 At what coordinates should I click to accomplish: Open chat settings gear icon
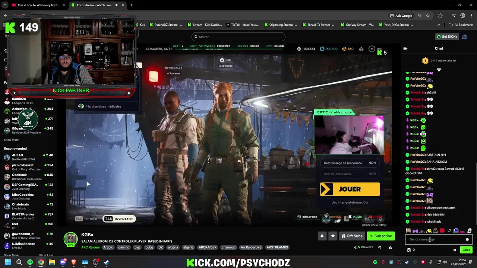coord(455,250)
